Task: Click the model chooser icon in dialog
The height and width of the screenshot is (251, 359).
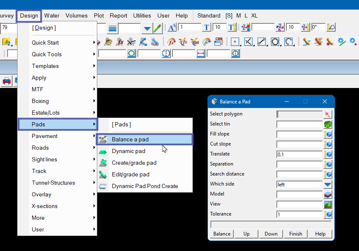Action: coord(328,194)
